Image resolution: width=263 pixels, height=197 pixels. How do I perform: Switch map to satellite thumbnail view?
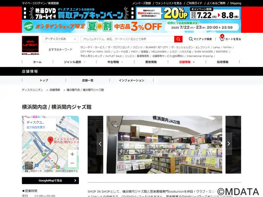pos(29,165)
